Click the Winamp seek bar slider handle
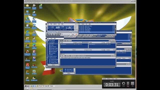Viewport: 160px width, 90px height. (x=57, y=32)
